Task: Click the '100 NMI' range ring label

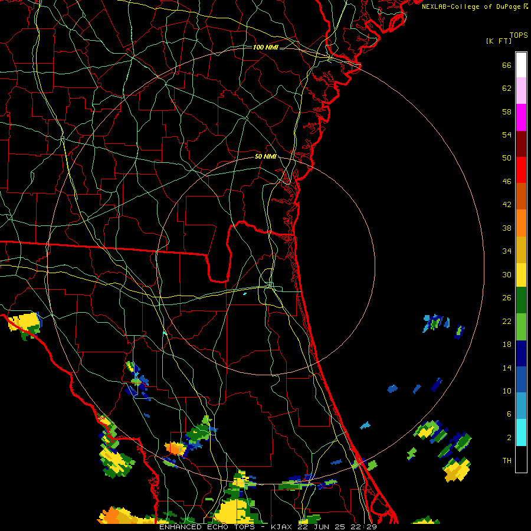Action: 265,47
